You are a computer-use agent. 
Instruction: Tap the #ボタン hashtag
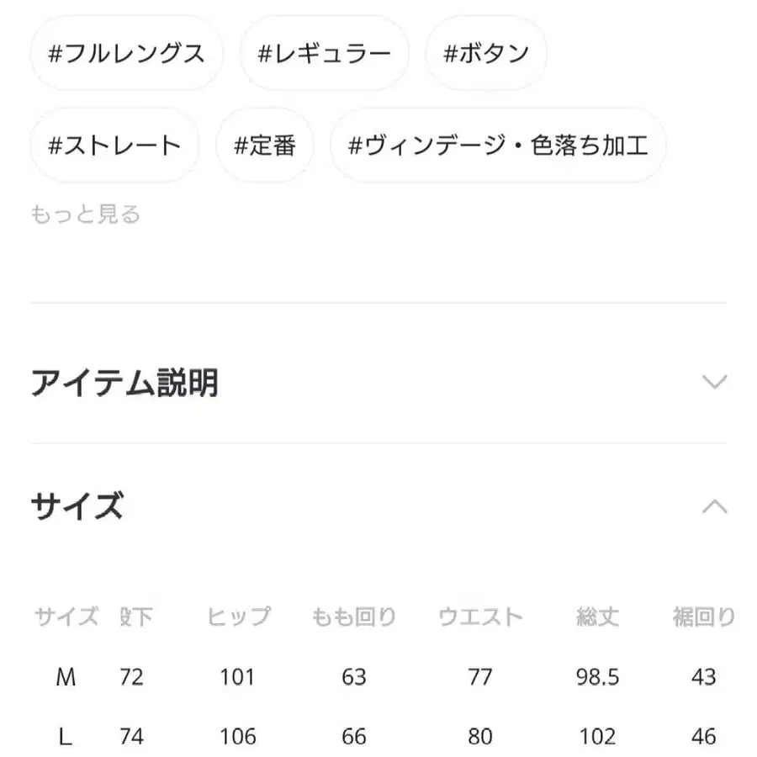pos(487,53)
